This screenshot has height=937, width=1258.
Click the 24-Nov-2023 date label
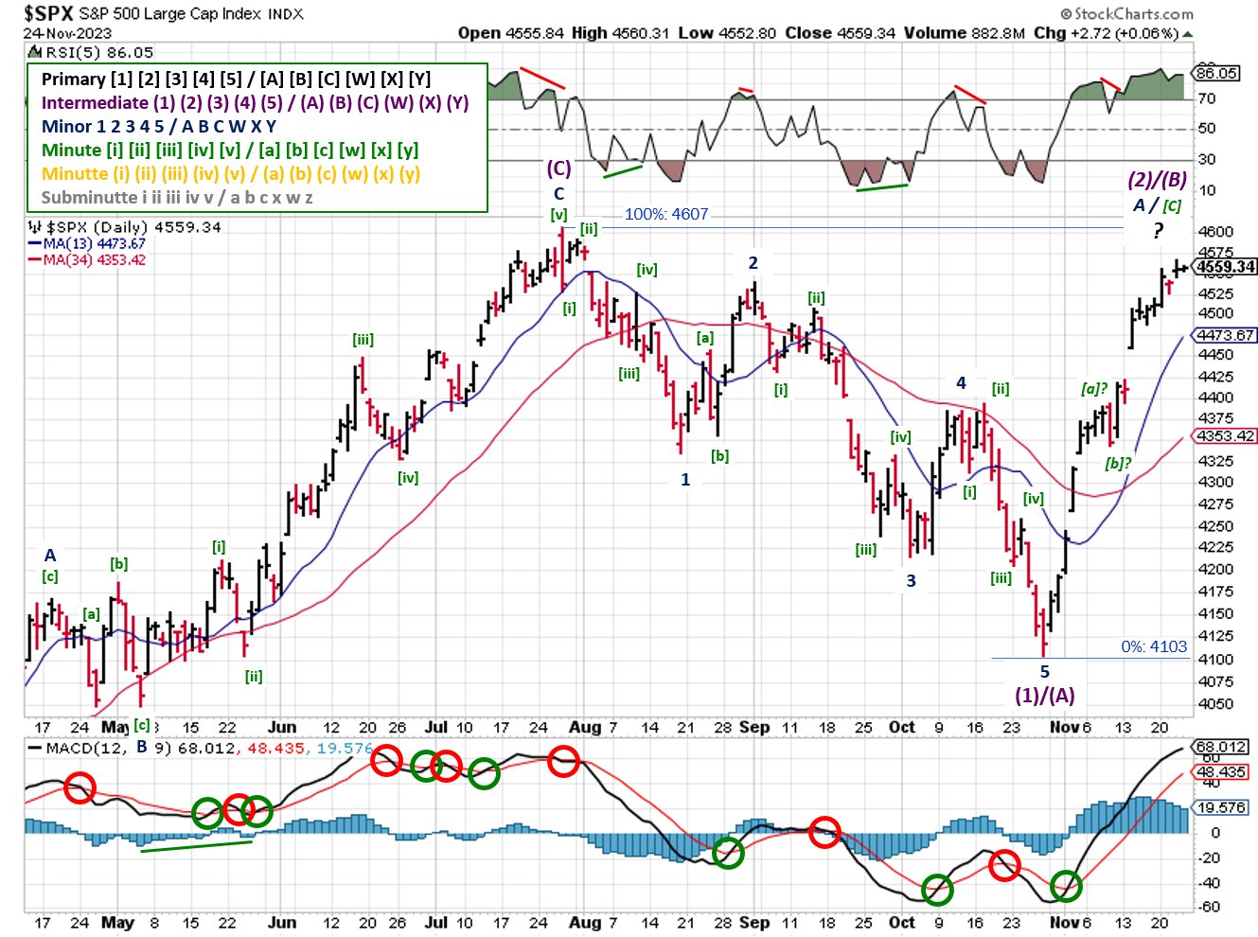tap(67, 33)
